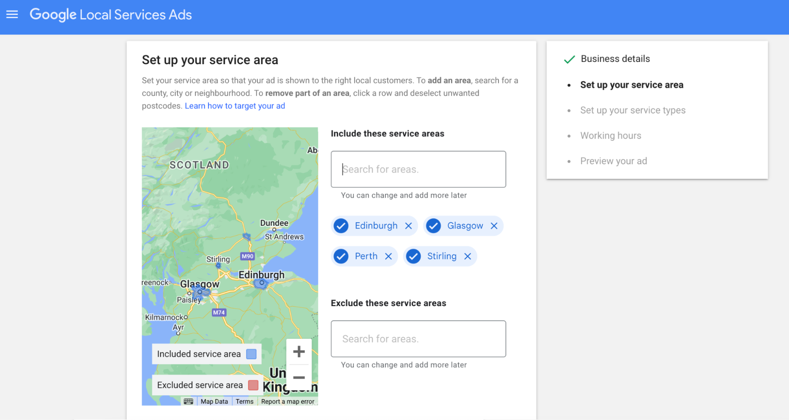Viewport: 789px width, 420px height.
Task: Select the Perth service area chip
Action: coord(366,256)
